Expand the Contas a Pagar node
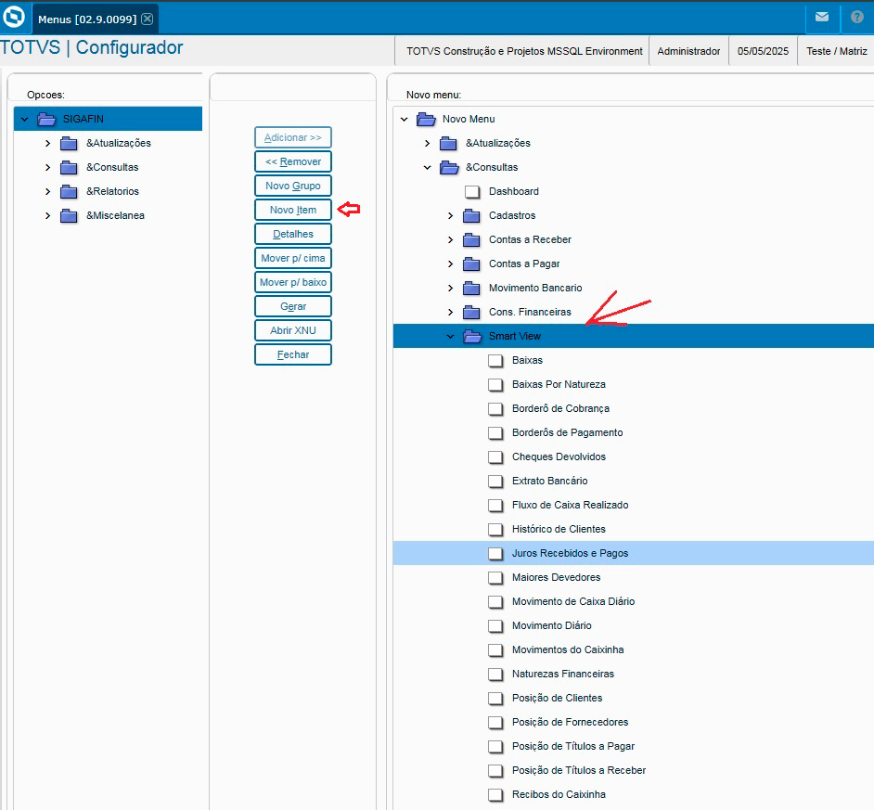 450,264
